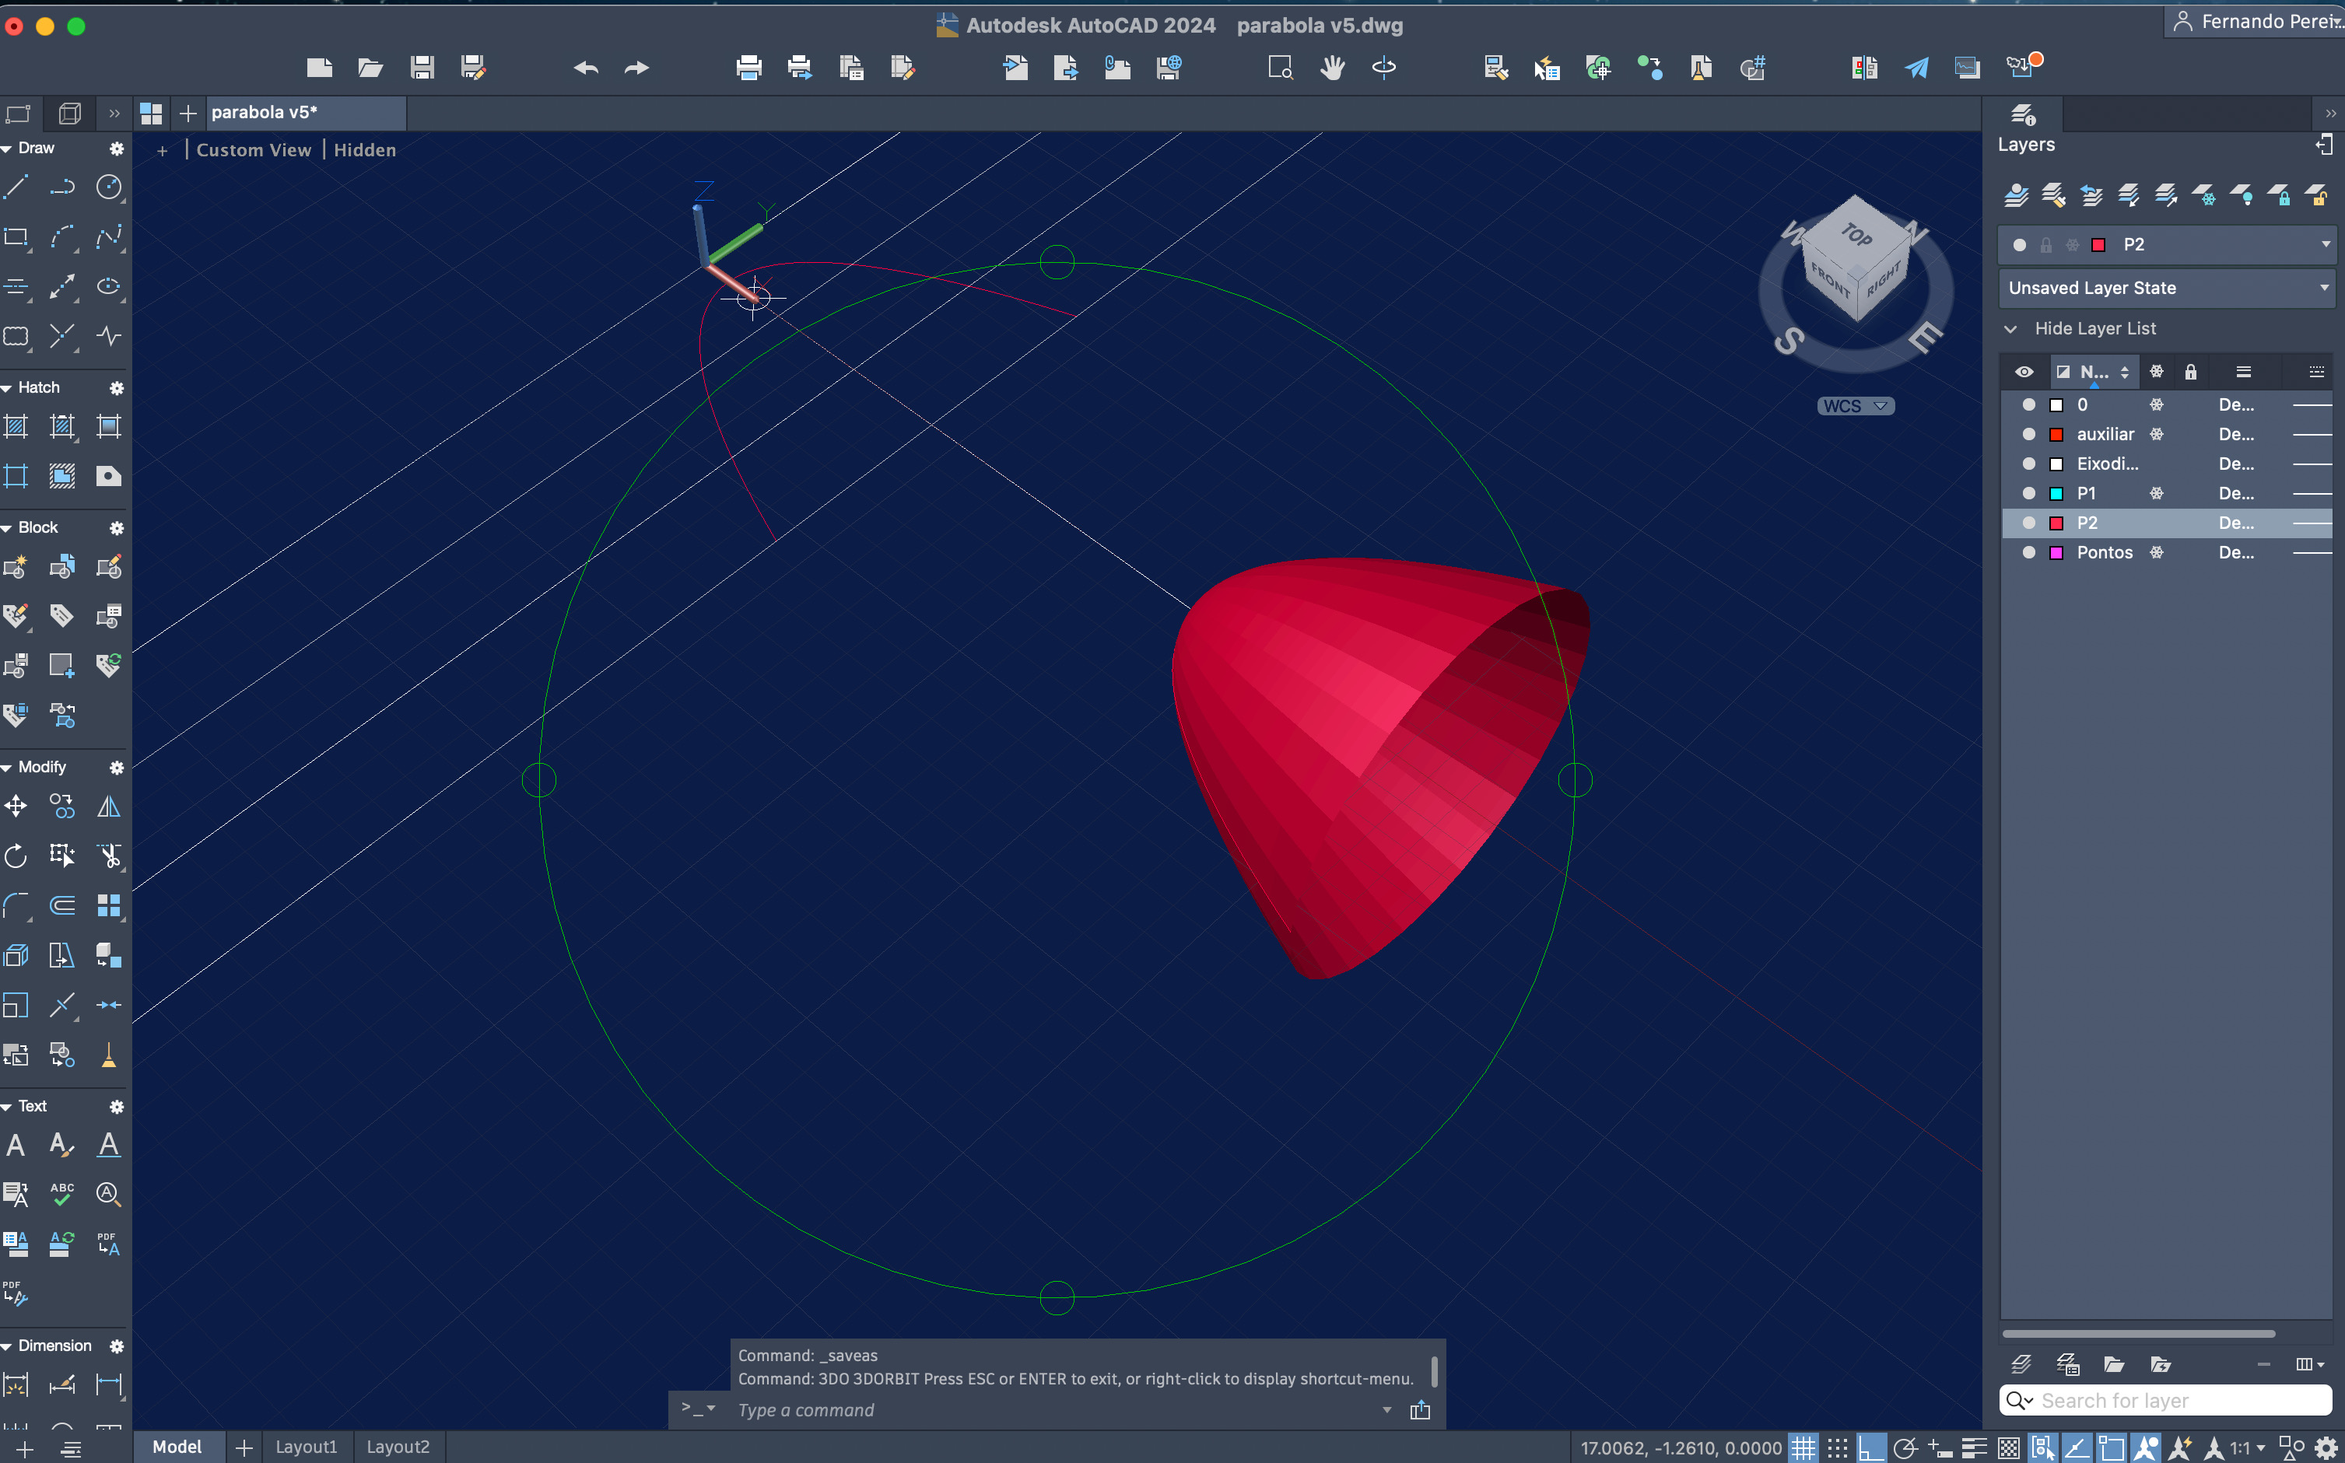Toggle visibility of P1 layer
The width and height of the screenshot is (2345, 1463).
click(2028, 493)
